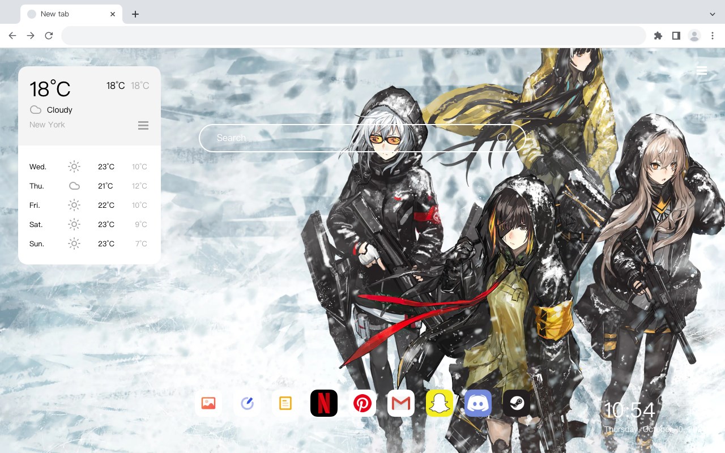Click the New York location label

(x=47, y=125)
